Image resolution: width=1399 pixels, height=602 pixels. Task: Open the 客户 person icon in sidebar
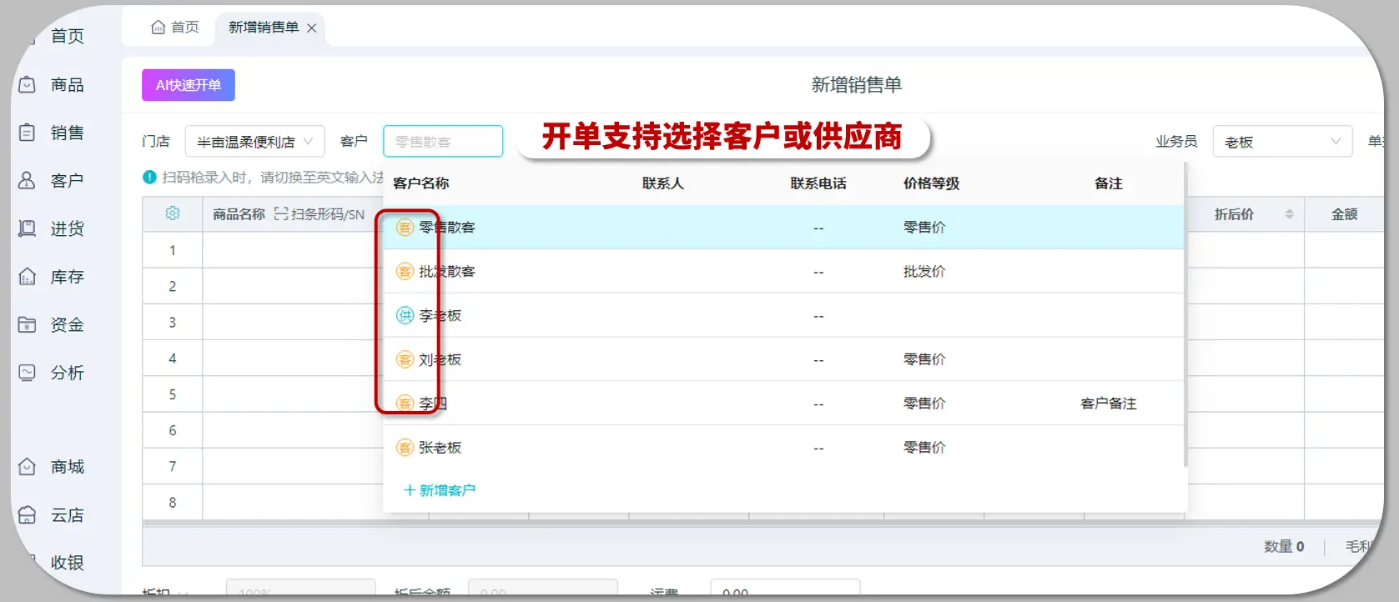(x=28, y=180)
